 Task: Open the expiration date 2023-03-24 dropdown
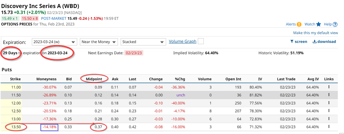(54, 42)
